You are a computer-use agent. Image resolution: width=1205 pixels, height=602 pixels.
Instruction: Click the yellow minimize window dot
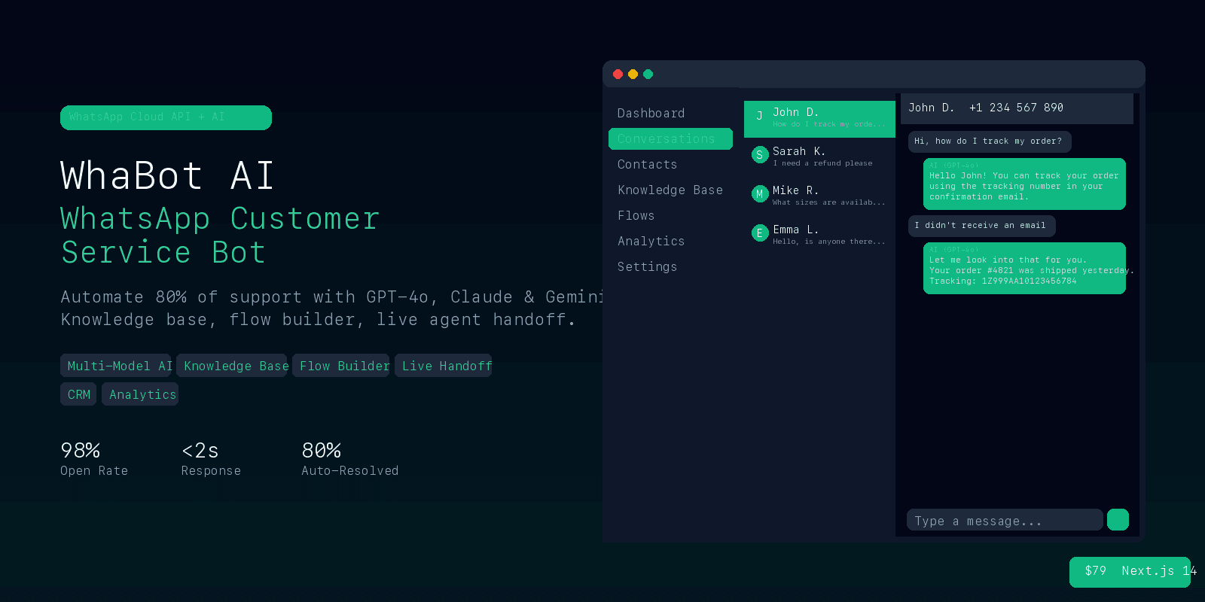point(633,74)
